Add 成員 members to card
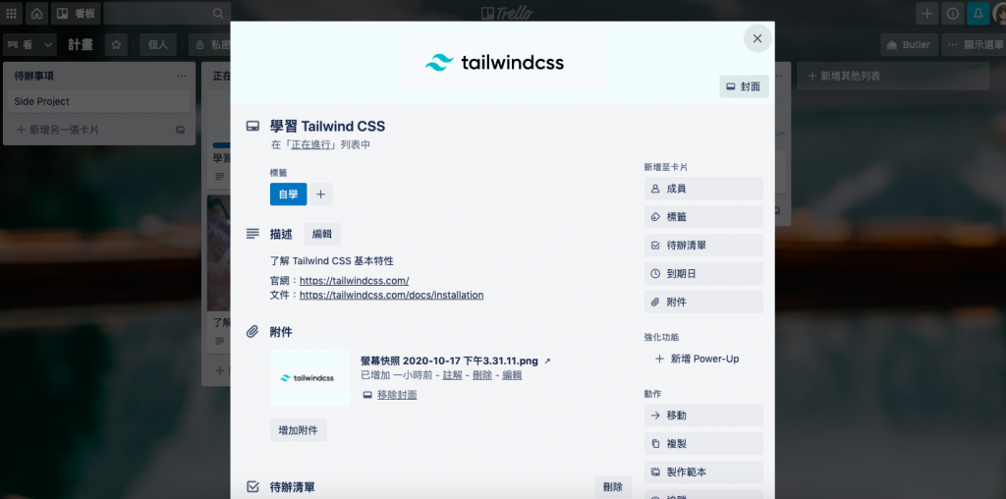 click(703, 189)
